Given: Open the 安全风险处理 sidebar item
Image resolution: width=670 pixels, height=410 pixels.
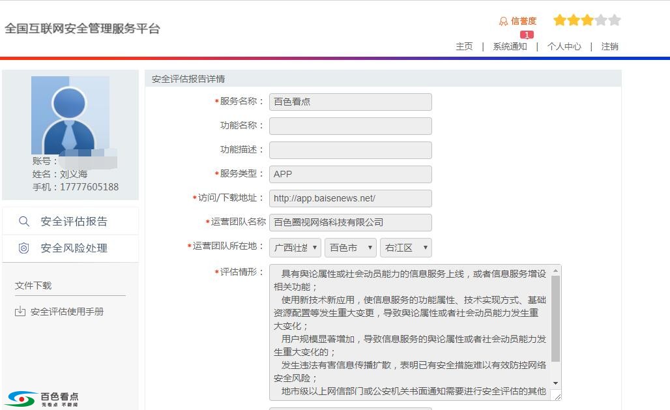Looking at the screenshot, I should pyautogui.click(x=70, y=248).
